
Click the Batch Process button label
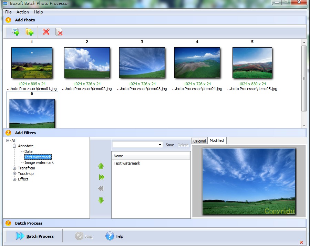pos(40,236)
